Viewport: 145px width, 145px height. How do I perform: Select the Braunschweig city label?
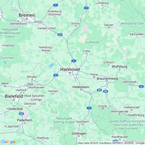point(107,79)
